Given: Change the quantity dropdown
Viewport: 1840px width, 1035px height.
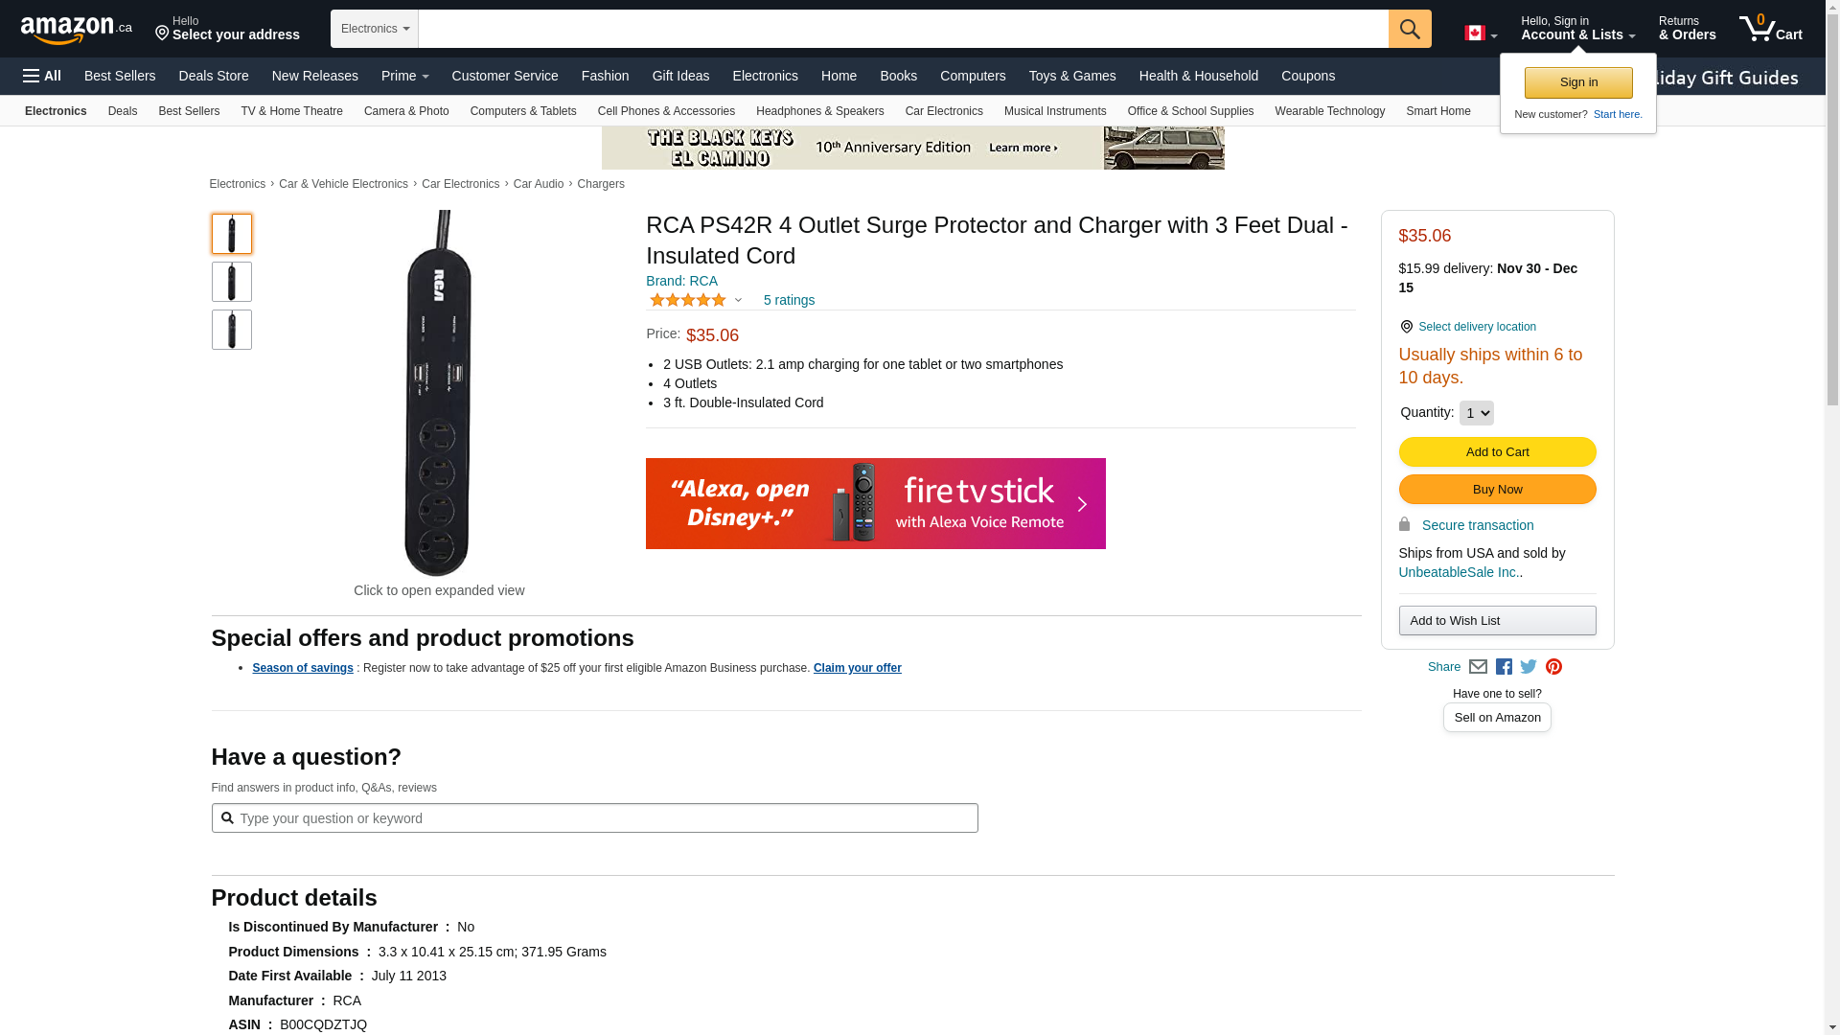Looking at the screenshot, I should pyautogui.click(x=1476, y=413).
